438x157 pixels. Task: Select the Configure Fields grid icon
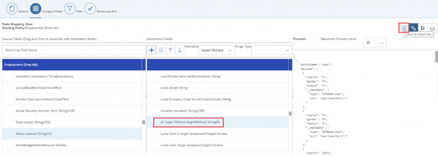click(x=36, y=9)
